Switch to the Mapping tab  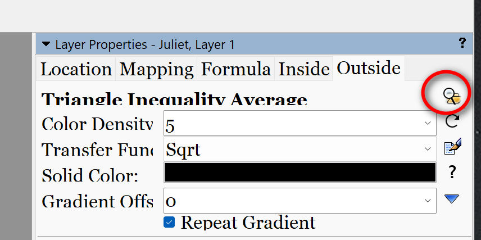click(x=156, y=69)
